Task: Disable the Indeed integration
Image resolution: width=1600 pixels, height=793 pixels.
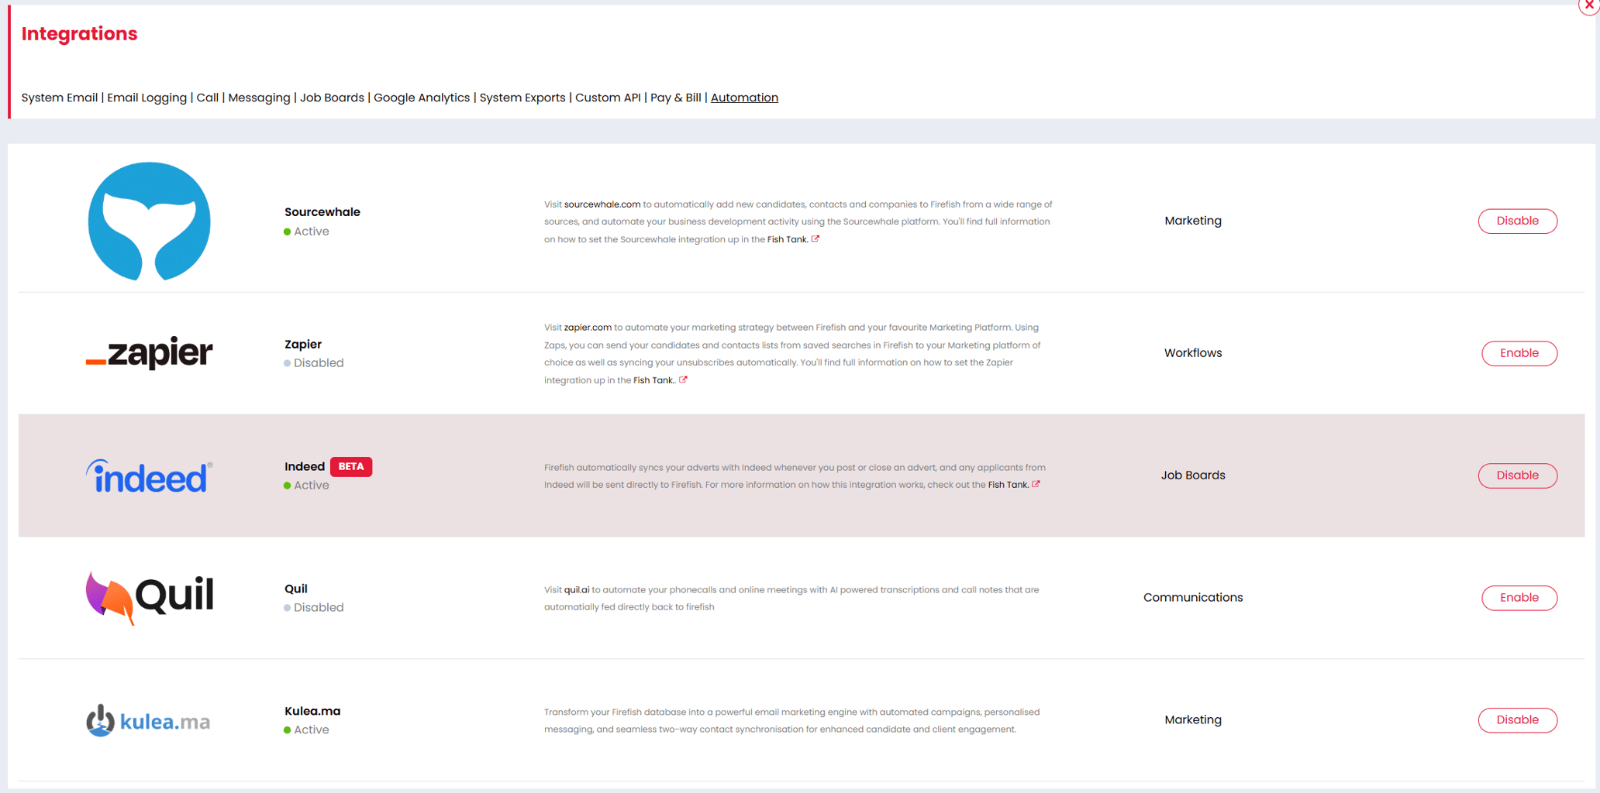Action: coord(1517,475)
